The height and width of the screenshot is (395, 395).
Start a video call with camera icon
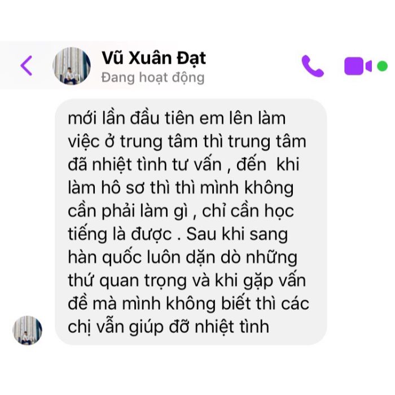coord(358,66)
